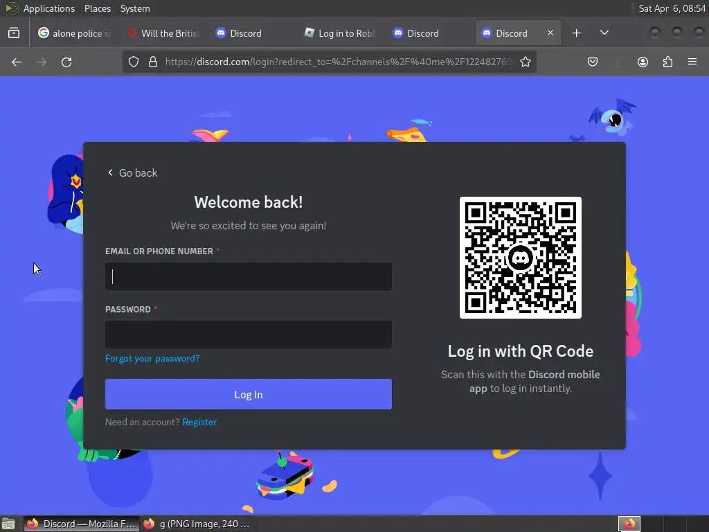Image resolution: width=709 pixels, height=532 pixels.
Task: Click Firefox icon in workspace switcher
Action: coord(629,524)
